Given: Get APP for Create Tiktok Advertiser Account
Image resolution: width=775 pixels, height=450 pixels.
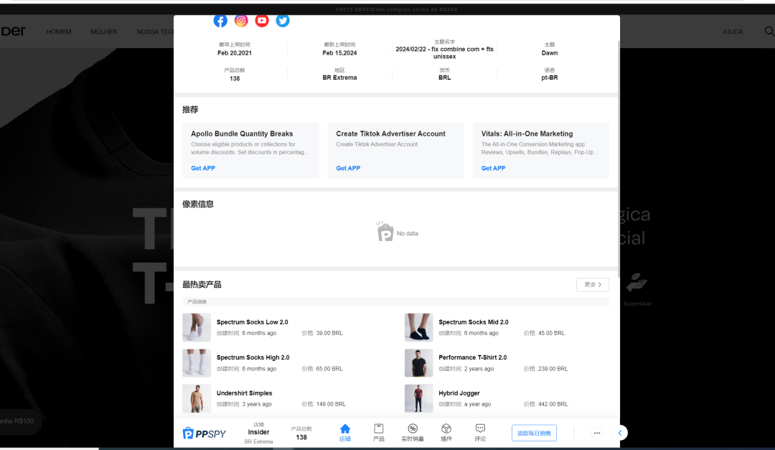Looking at the screenshot, I should pos(348,168).
